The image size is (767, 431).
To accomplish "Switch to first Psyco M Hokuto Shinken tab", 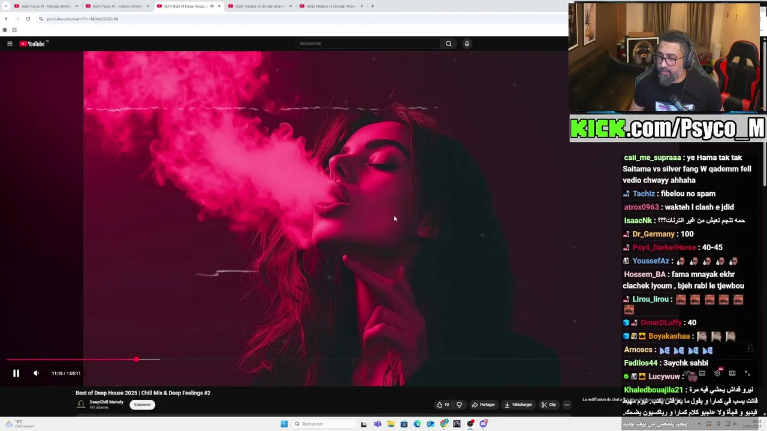I will (x=46, y=6).
